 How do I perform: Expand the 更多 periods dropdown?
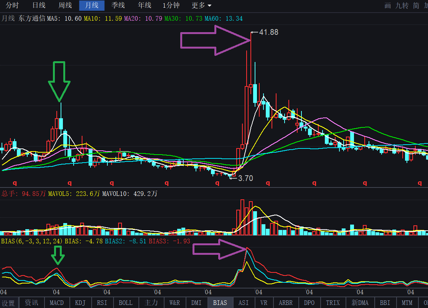pyautogui.click(x=201, y=5)
